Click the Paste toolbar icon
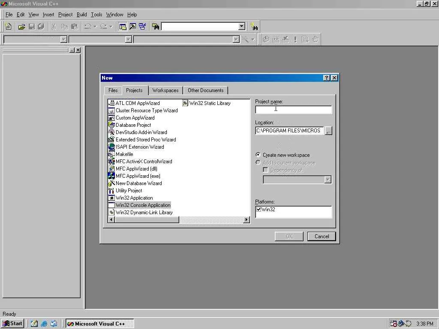The width and height of the screenshot is (439, 329). click(75, 27)
